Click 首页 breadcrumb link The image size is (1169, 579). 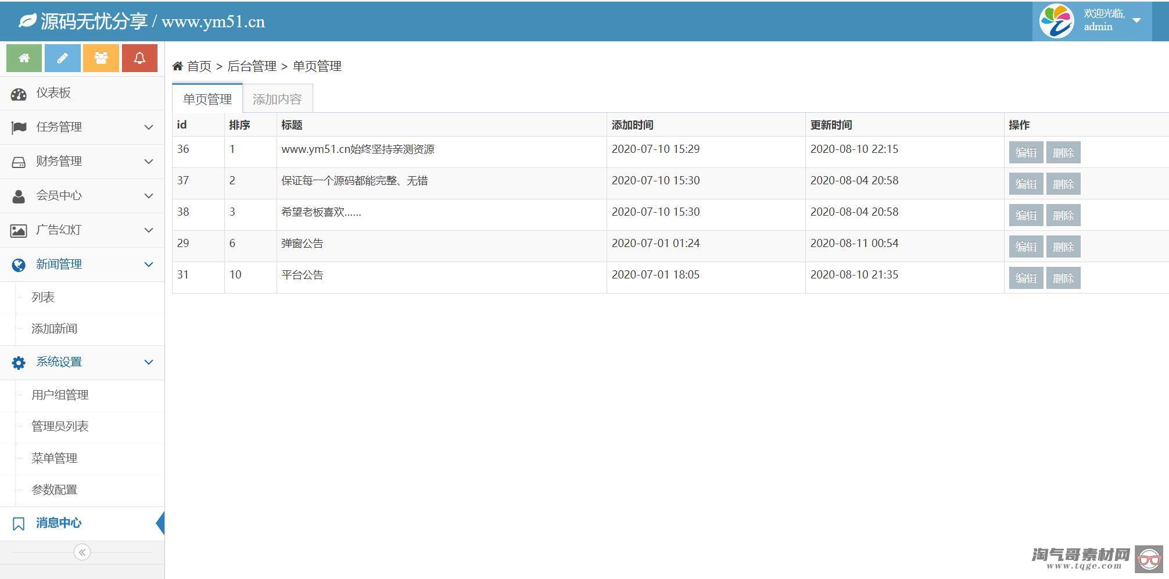pyautogui.click(x=199, y=66)
